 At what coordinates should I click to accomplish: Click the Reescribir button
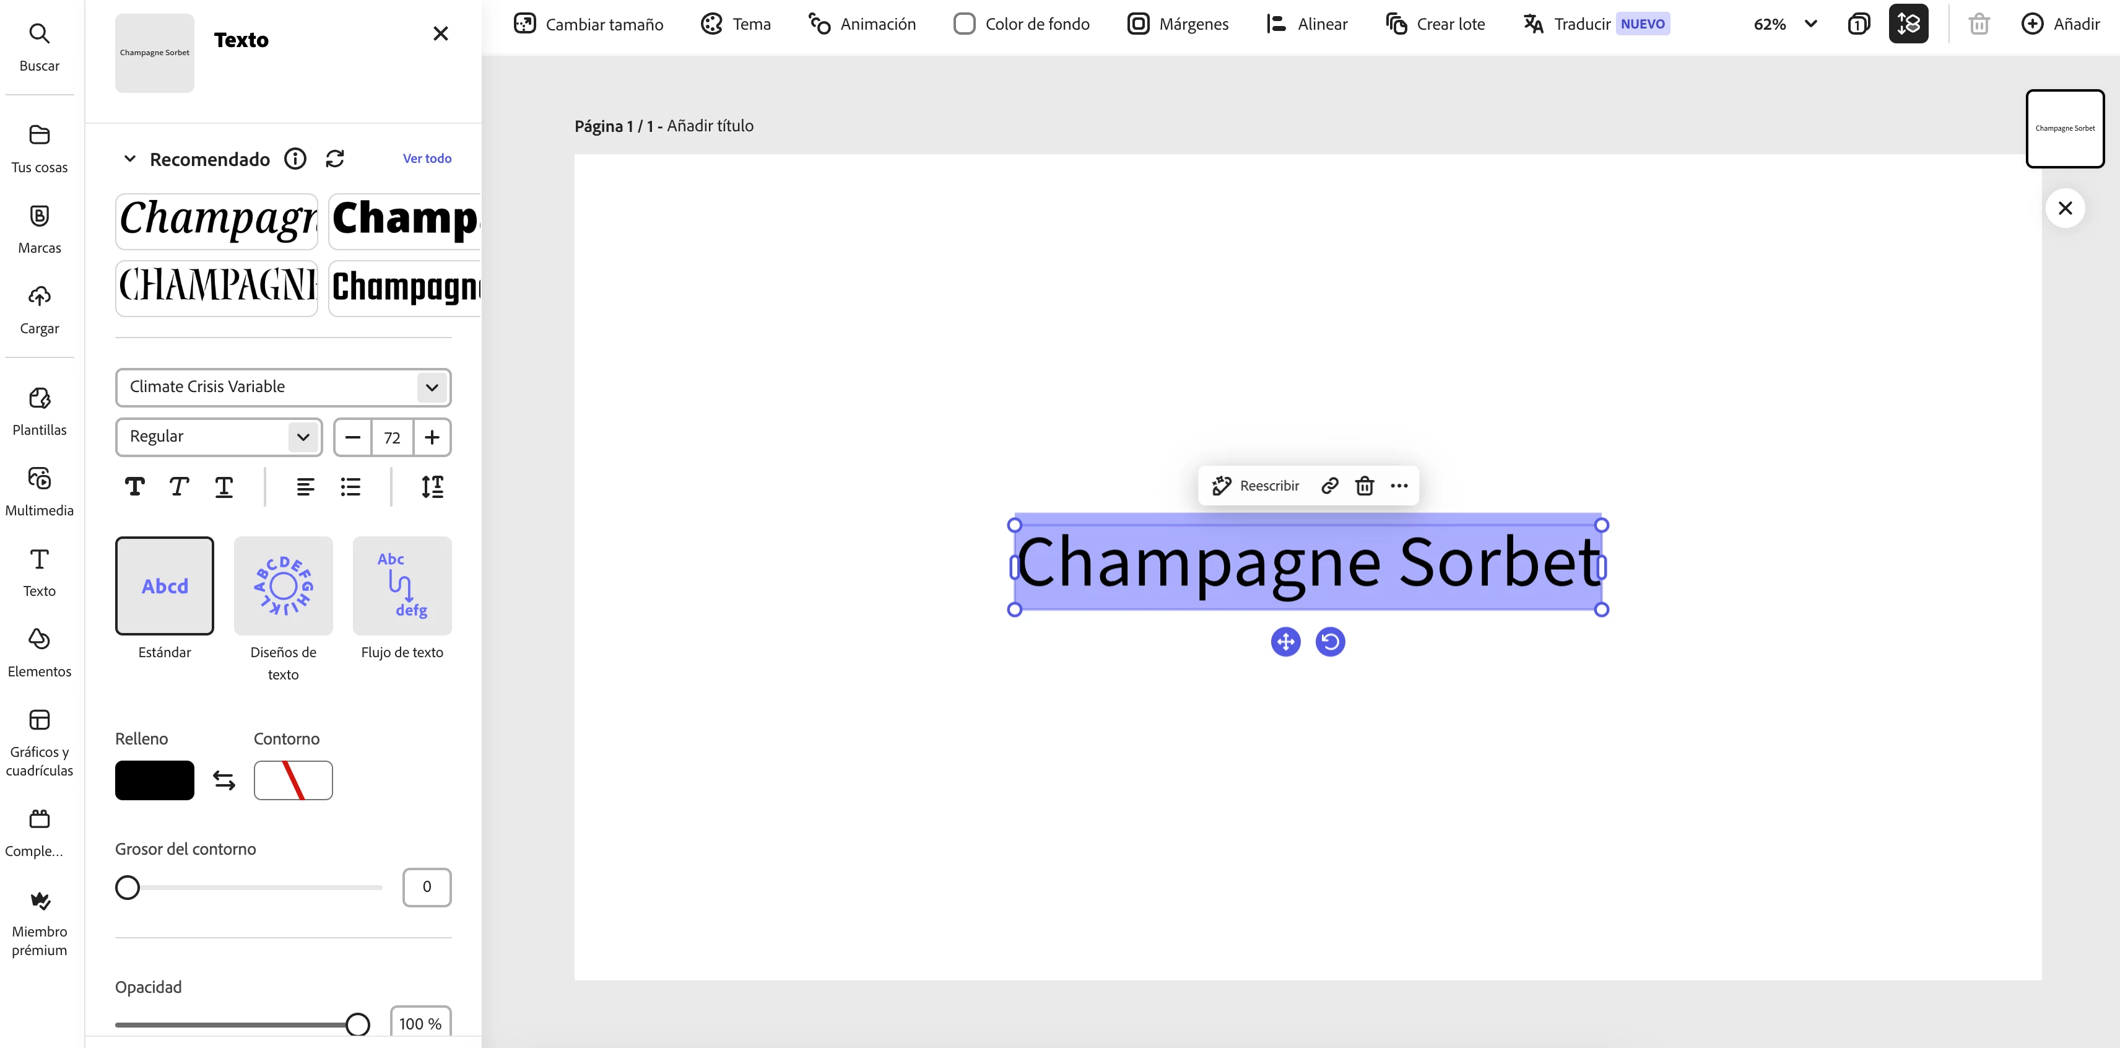1256,486
